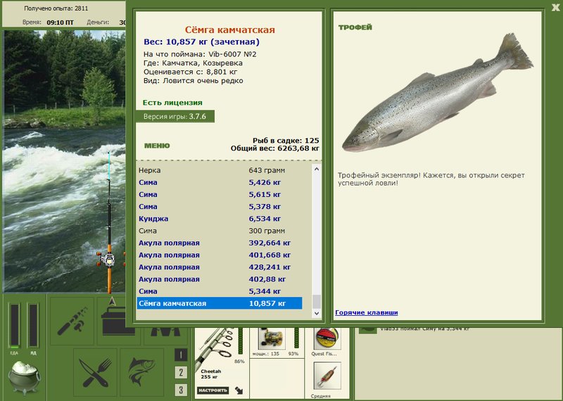
Task: Open the jumping fish keepnet icon
Action: pyautogui.click(x=142, y=372)
